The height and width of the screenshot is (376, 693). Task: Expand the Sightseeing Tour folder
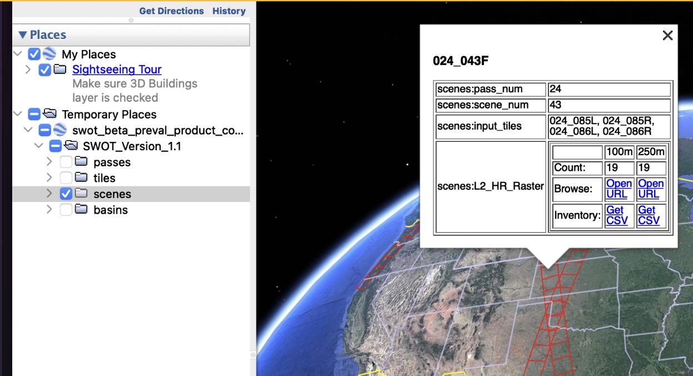tap(28, 70)
